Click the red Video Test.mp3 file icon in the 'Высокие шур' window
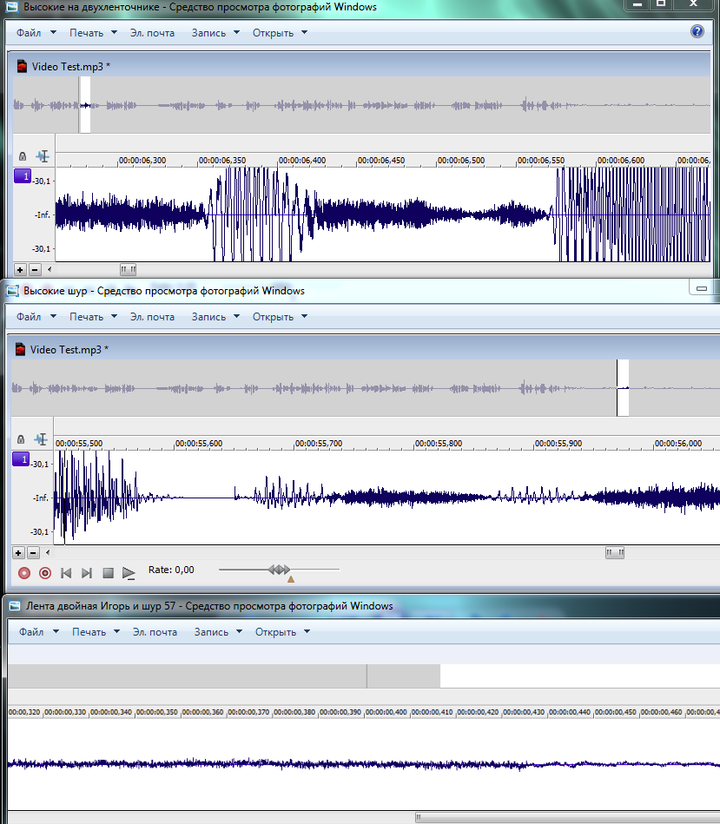720x824 pixels. click(x=20, y=349)
